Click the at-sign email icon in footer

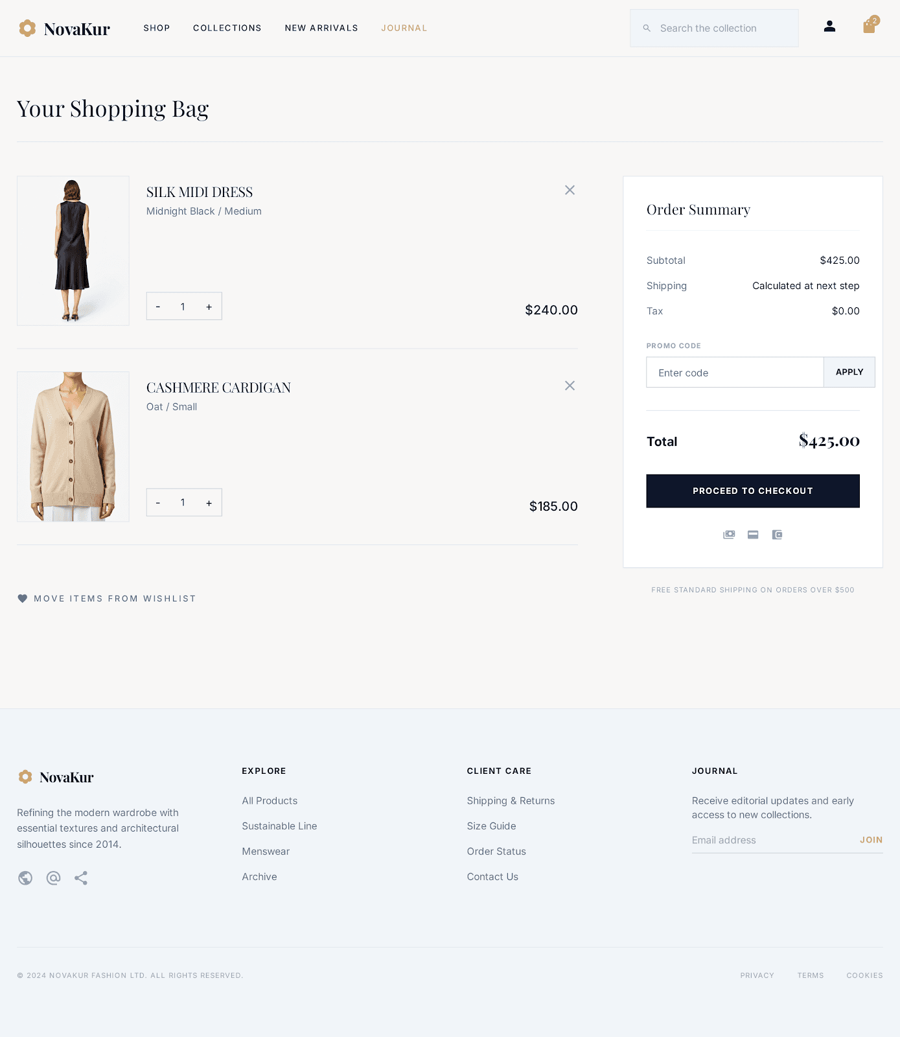[53, 878]
